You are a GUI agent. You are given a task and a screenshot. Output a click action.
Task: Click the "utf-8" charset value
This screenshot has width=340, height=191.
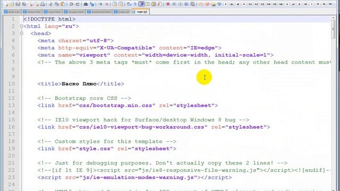point(98,40)
